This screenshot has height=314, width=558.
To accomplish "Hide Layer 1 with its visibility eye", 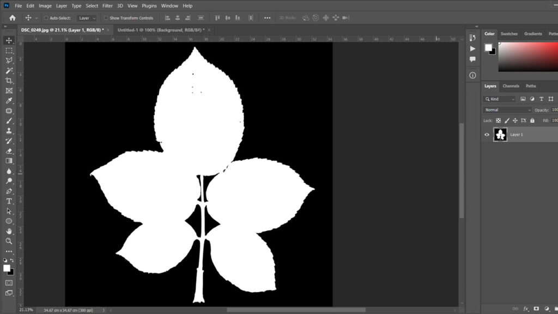I will pos(487,135).
